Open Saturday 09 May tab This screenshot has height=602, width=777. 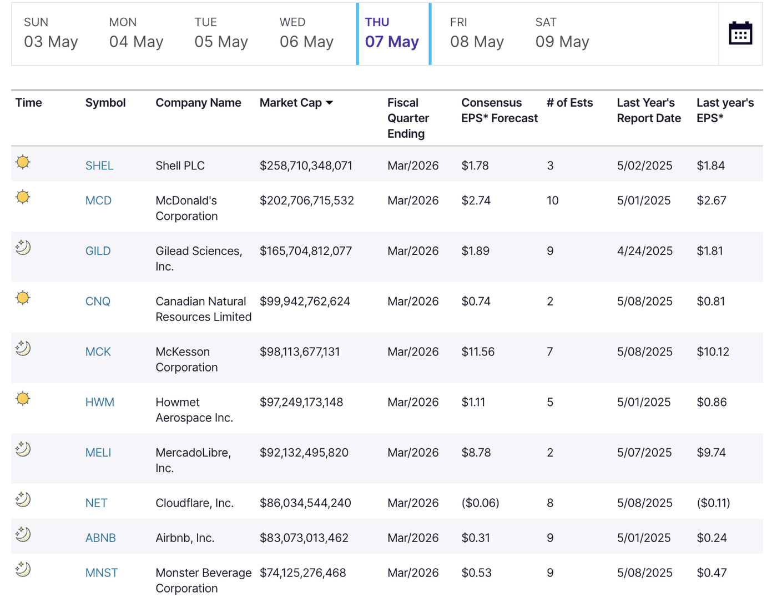562,34
